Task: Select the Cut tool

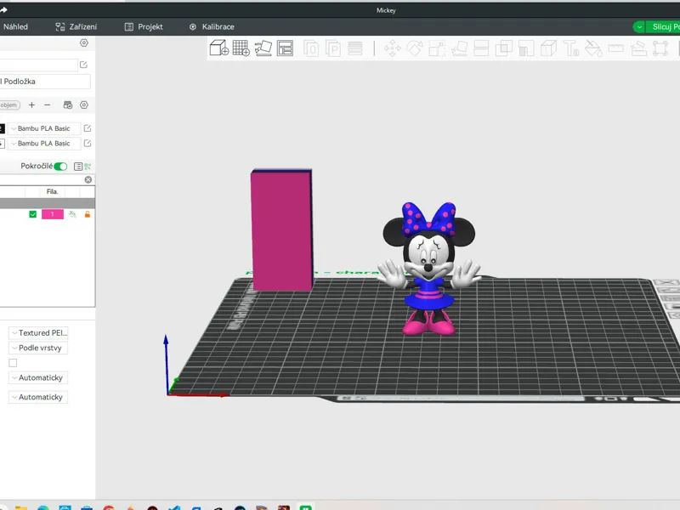Action: (x=481, y=48)
